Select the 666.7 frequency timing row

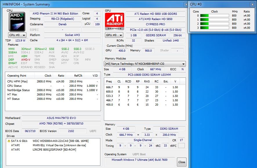coord(144,87)
